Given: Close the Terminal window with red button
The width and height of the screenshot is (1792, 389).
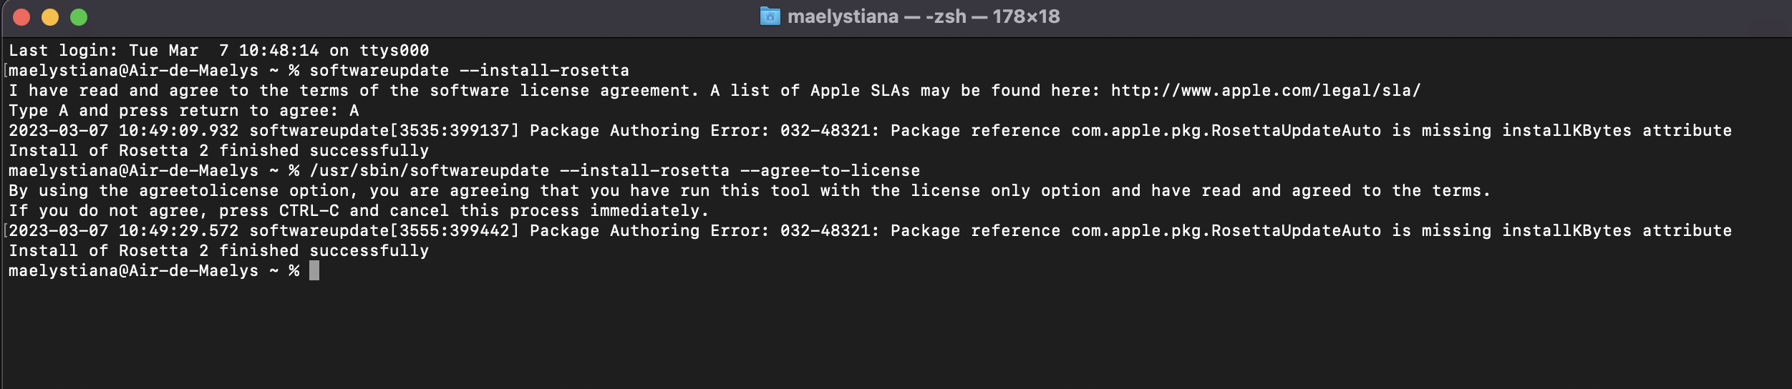Looking at the screenshot, I should tap(21, 17).
